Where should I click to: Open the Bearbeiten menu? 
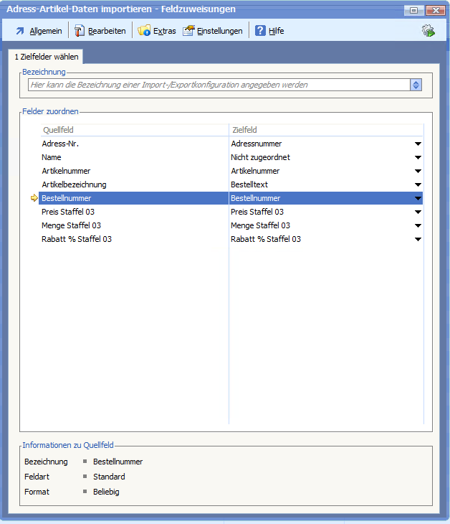[x=106, y=31]
